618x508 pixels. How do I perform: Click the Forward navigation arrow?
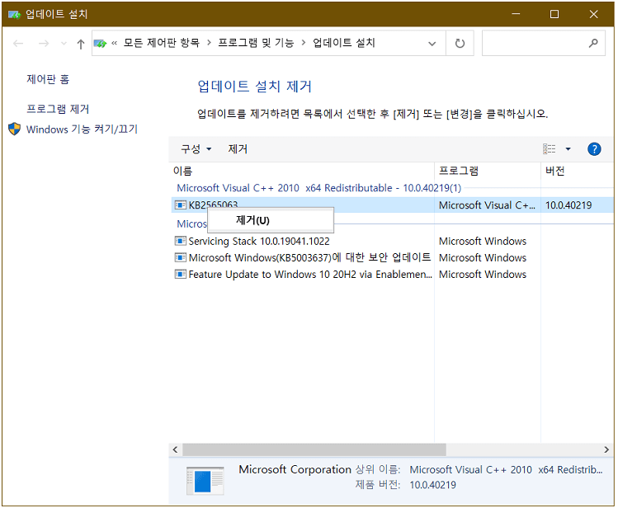(44, 44)
